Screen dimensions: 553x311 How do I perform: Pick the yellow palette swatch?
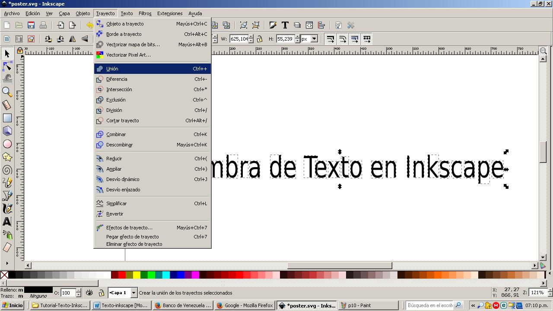point(137,275)
